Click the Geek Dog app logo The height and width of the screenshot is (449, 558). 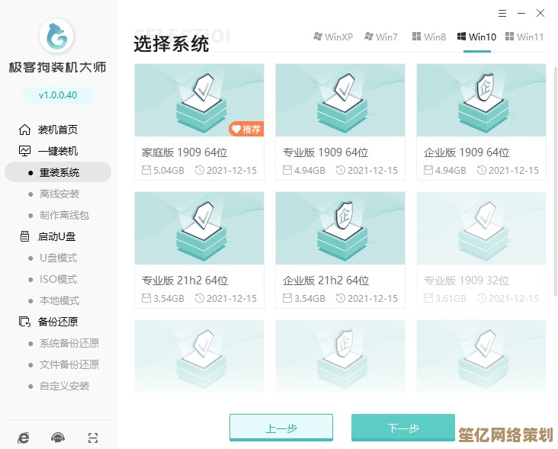[x=56, y=36]
